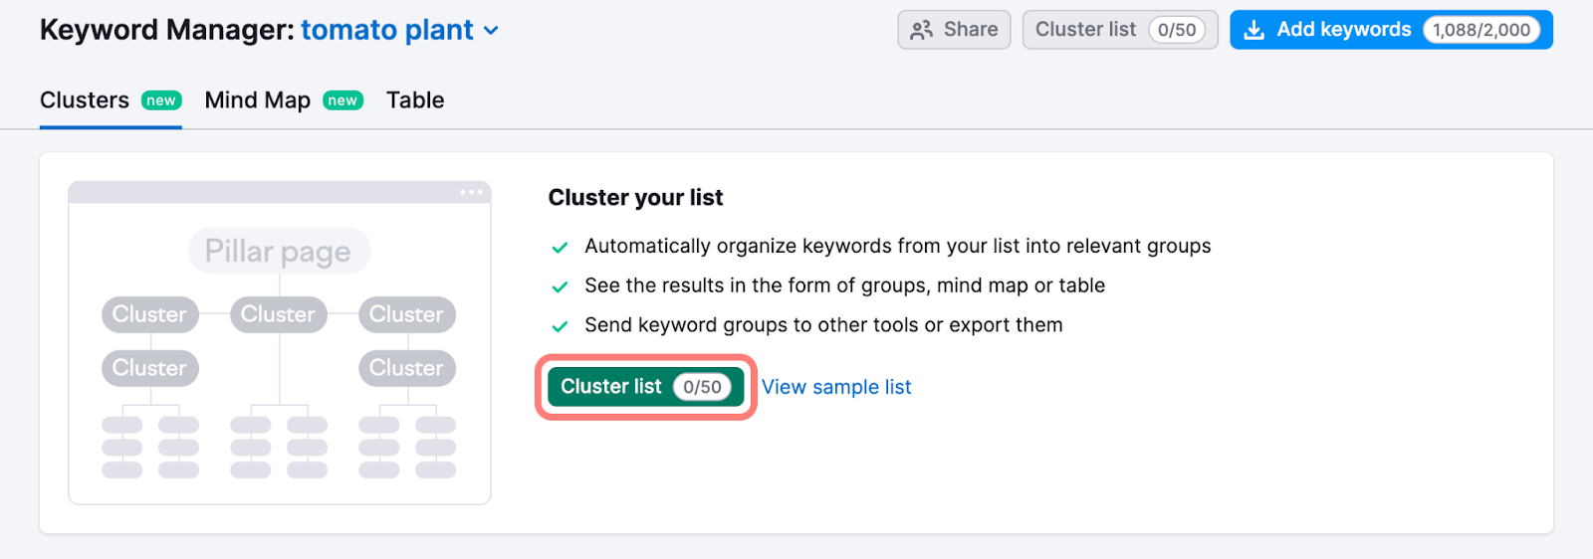Click the three dots in the illustration window
1593x559 pixels.
[x=471, y=192]
